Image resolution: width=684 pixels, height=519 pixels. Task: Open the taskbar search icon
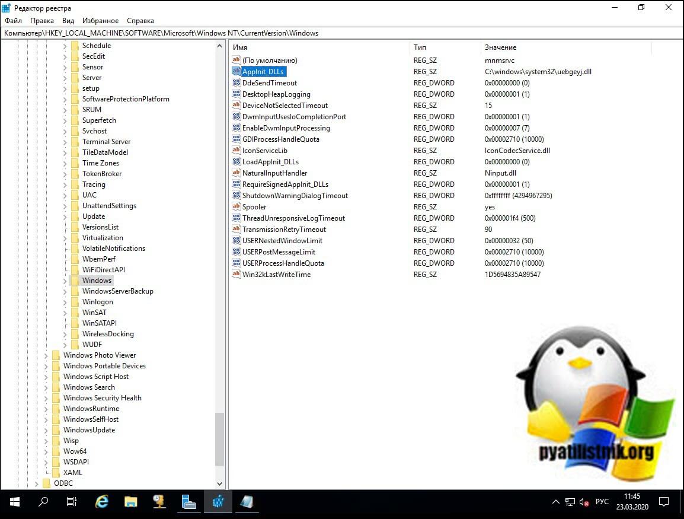tap(43, 502)
